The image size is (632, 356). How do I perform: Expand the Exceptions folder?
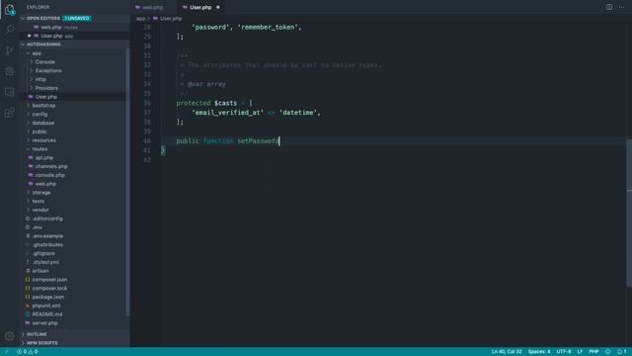[75, 70]
